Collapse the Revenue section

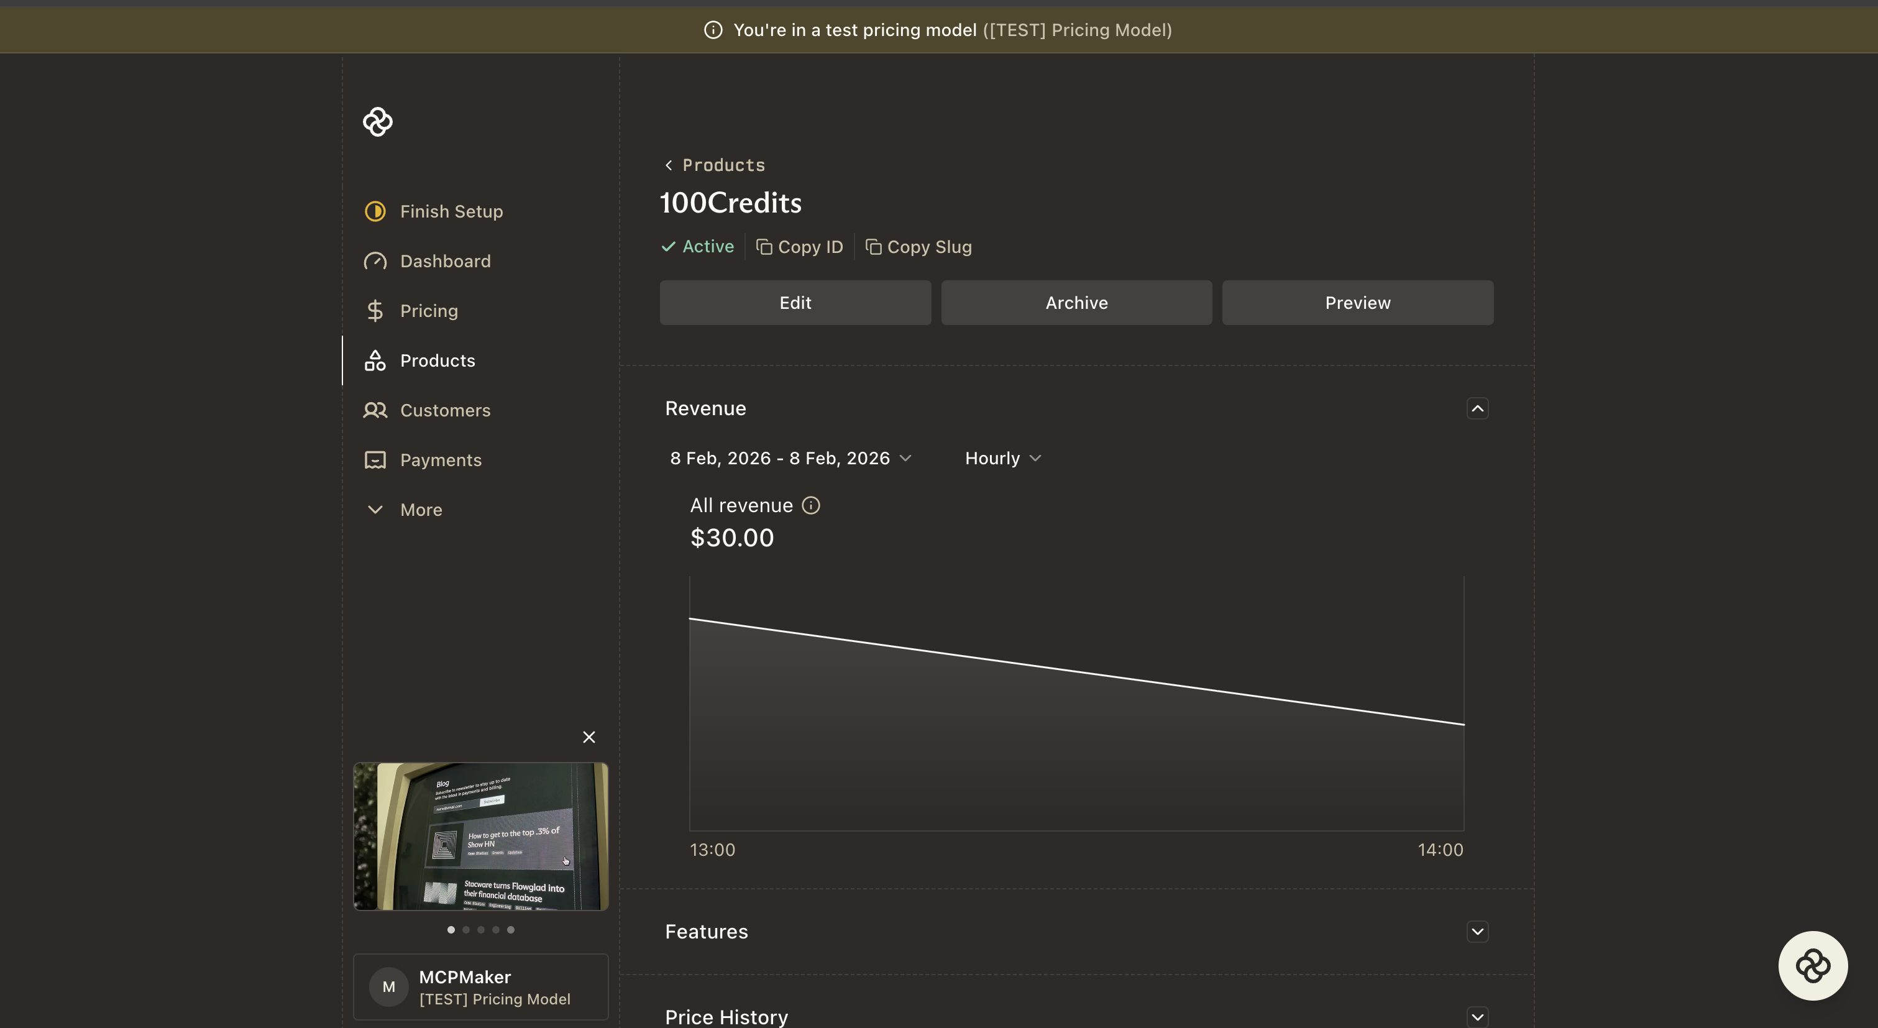pos(1477,408)
